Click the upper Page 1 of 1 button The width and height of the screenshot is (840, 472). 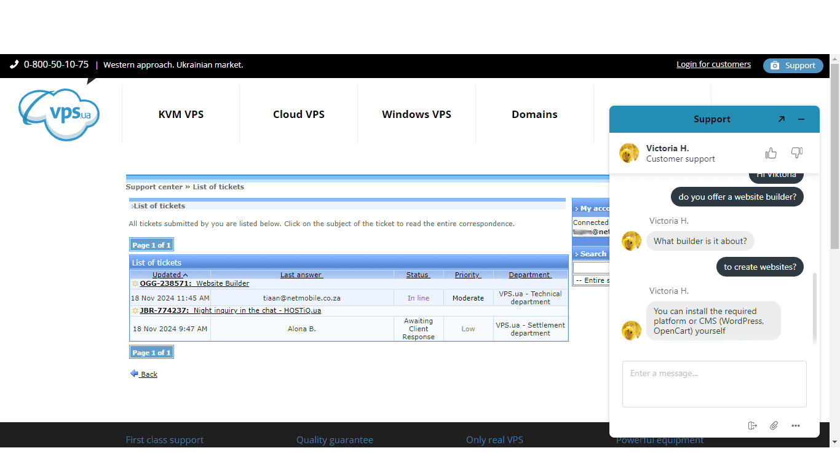pos(151,245)
